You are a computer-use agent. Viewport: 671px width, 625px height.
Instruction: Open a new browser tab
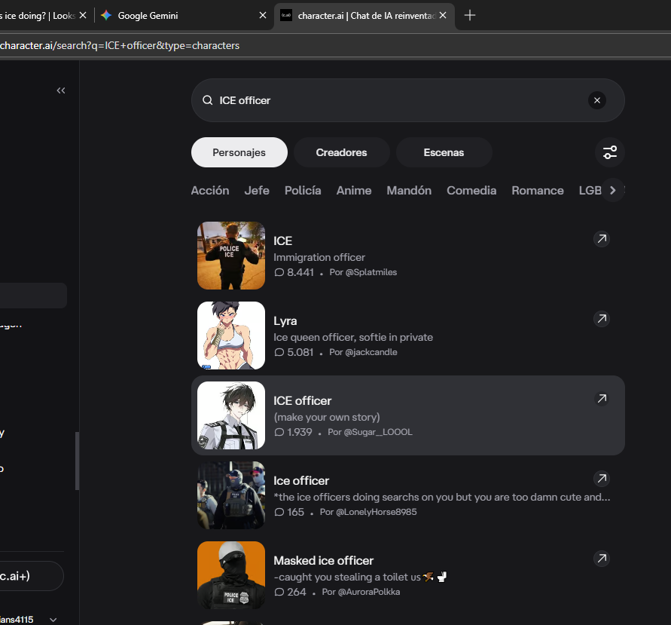(470, 15)
